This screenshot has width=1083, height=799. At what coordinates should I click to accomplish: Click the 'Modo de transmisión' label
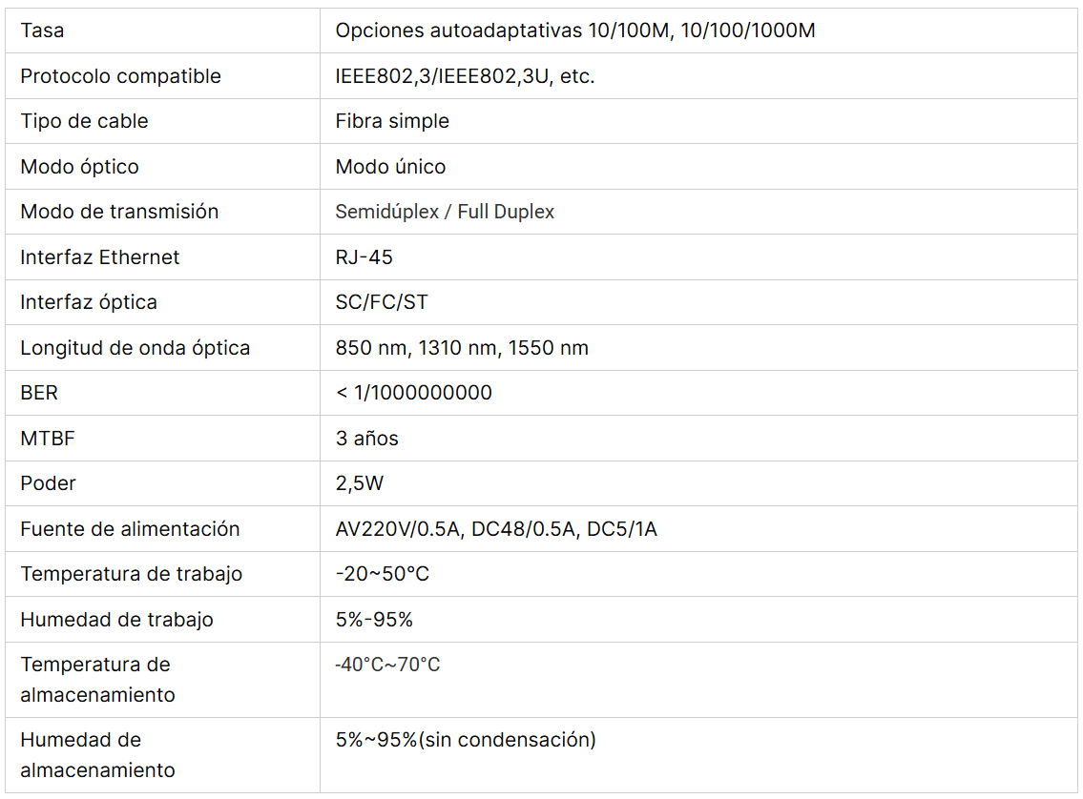(119, 212)
